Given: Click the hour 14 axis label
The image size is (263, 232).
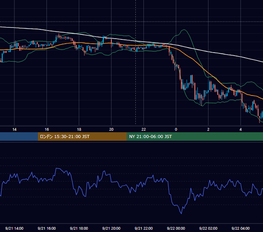Looking at the screenshot, I should click(14, 130).
